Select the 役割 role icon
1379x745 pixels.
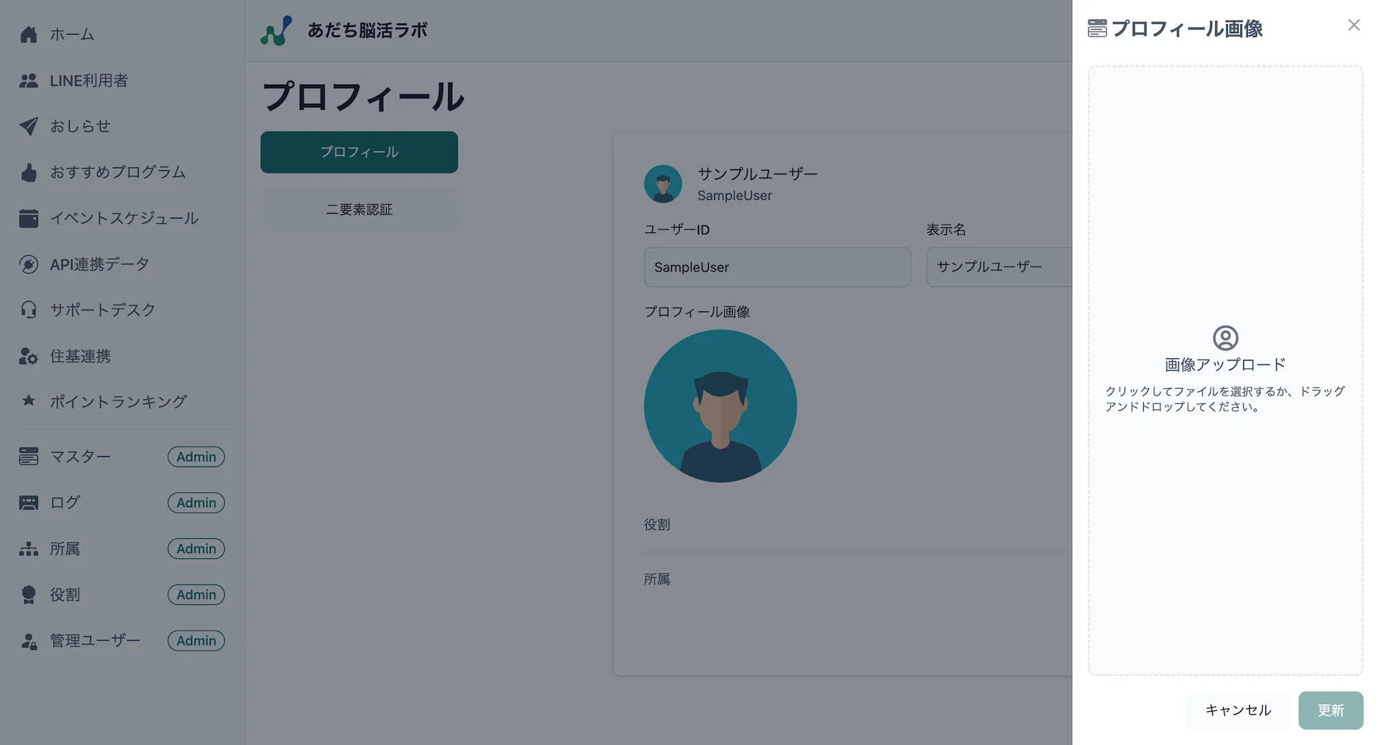29,594
